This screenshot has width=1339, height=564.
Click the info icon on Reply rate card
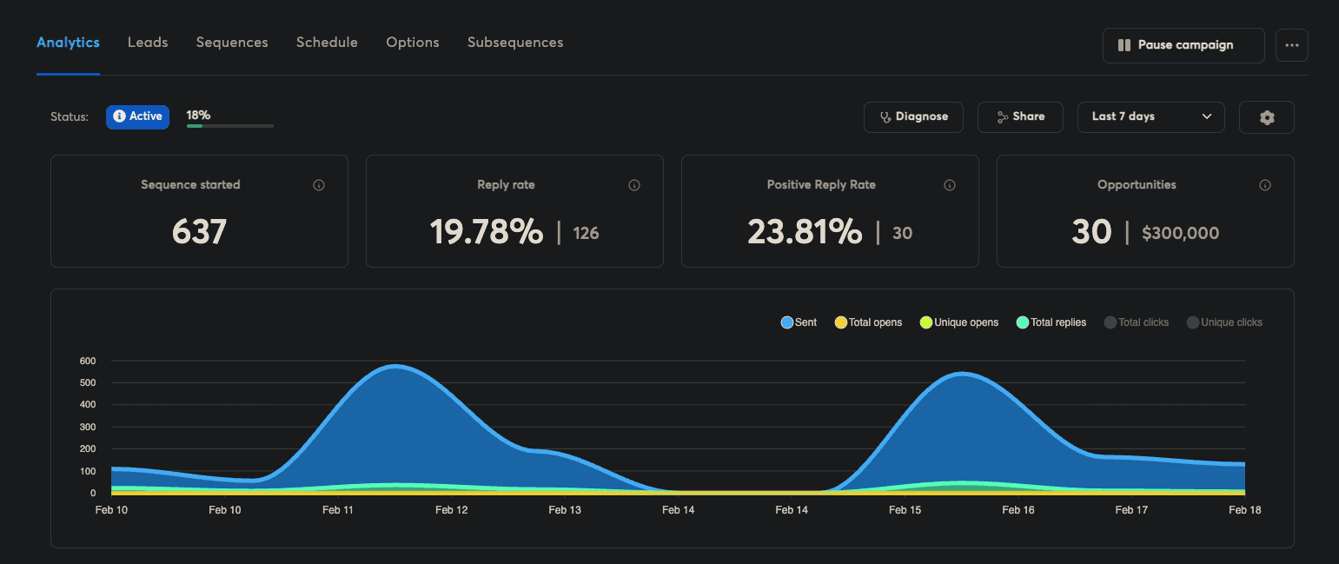tap(633, 184)
